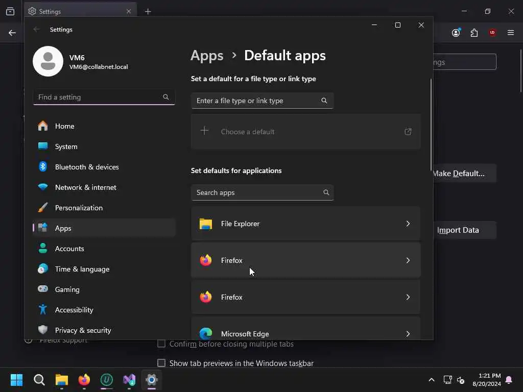Click the green circular U taskbar app
Screen dimensions: 523x392
[107, 380]
